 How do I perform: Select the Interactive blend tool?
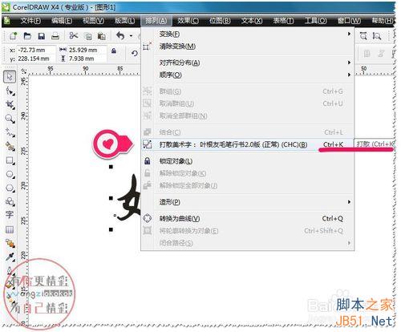[x=10, y=243]
